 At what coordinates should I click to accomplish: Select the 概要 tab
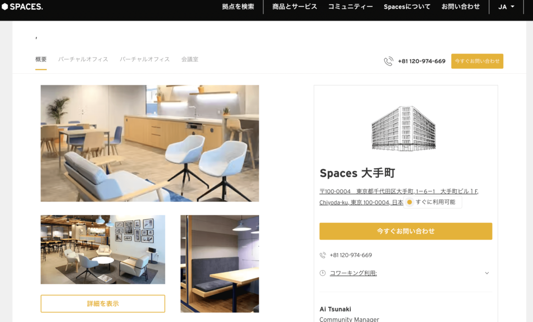[x=41, y=59]
